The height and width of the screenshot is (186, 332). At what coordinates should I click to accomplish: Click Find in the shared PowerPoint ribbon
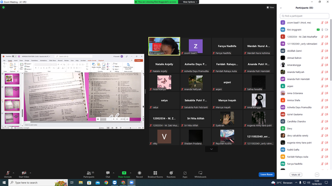tap(115, 64)
